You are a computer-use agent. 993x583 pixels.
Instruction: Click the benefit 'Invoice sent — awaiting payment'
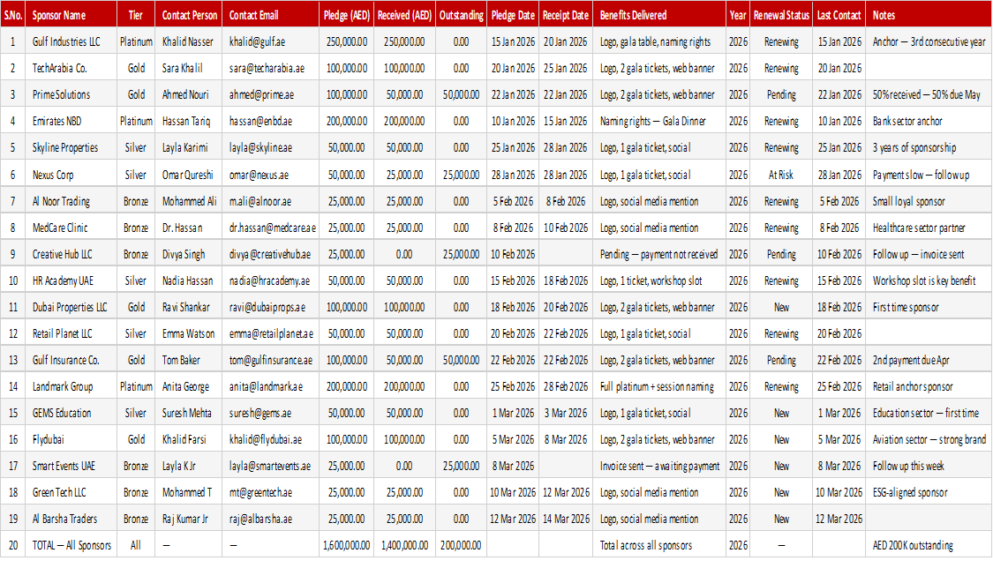click(x=660, y=467)
